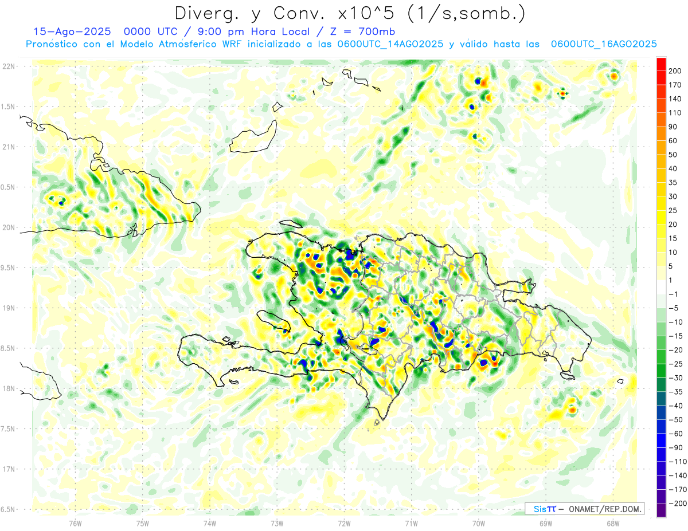Click the colorbar value -40

(677, 406)
